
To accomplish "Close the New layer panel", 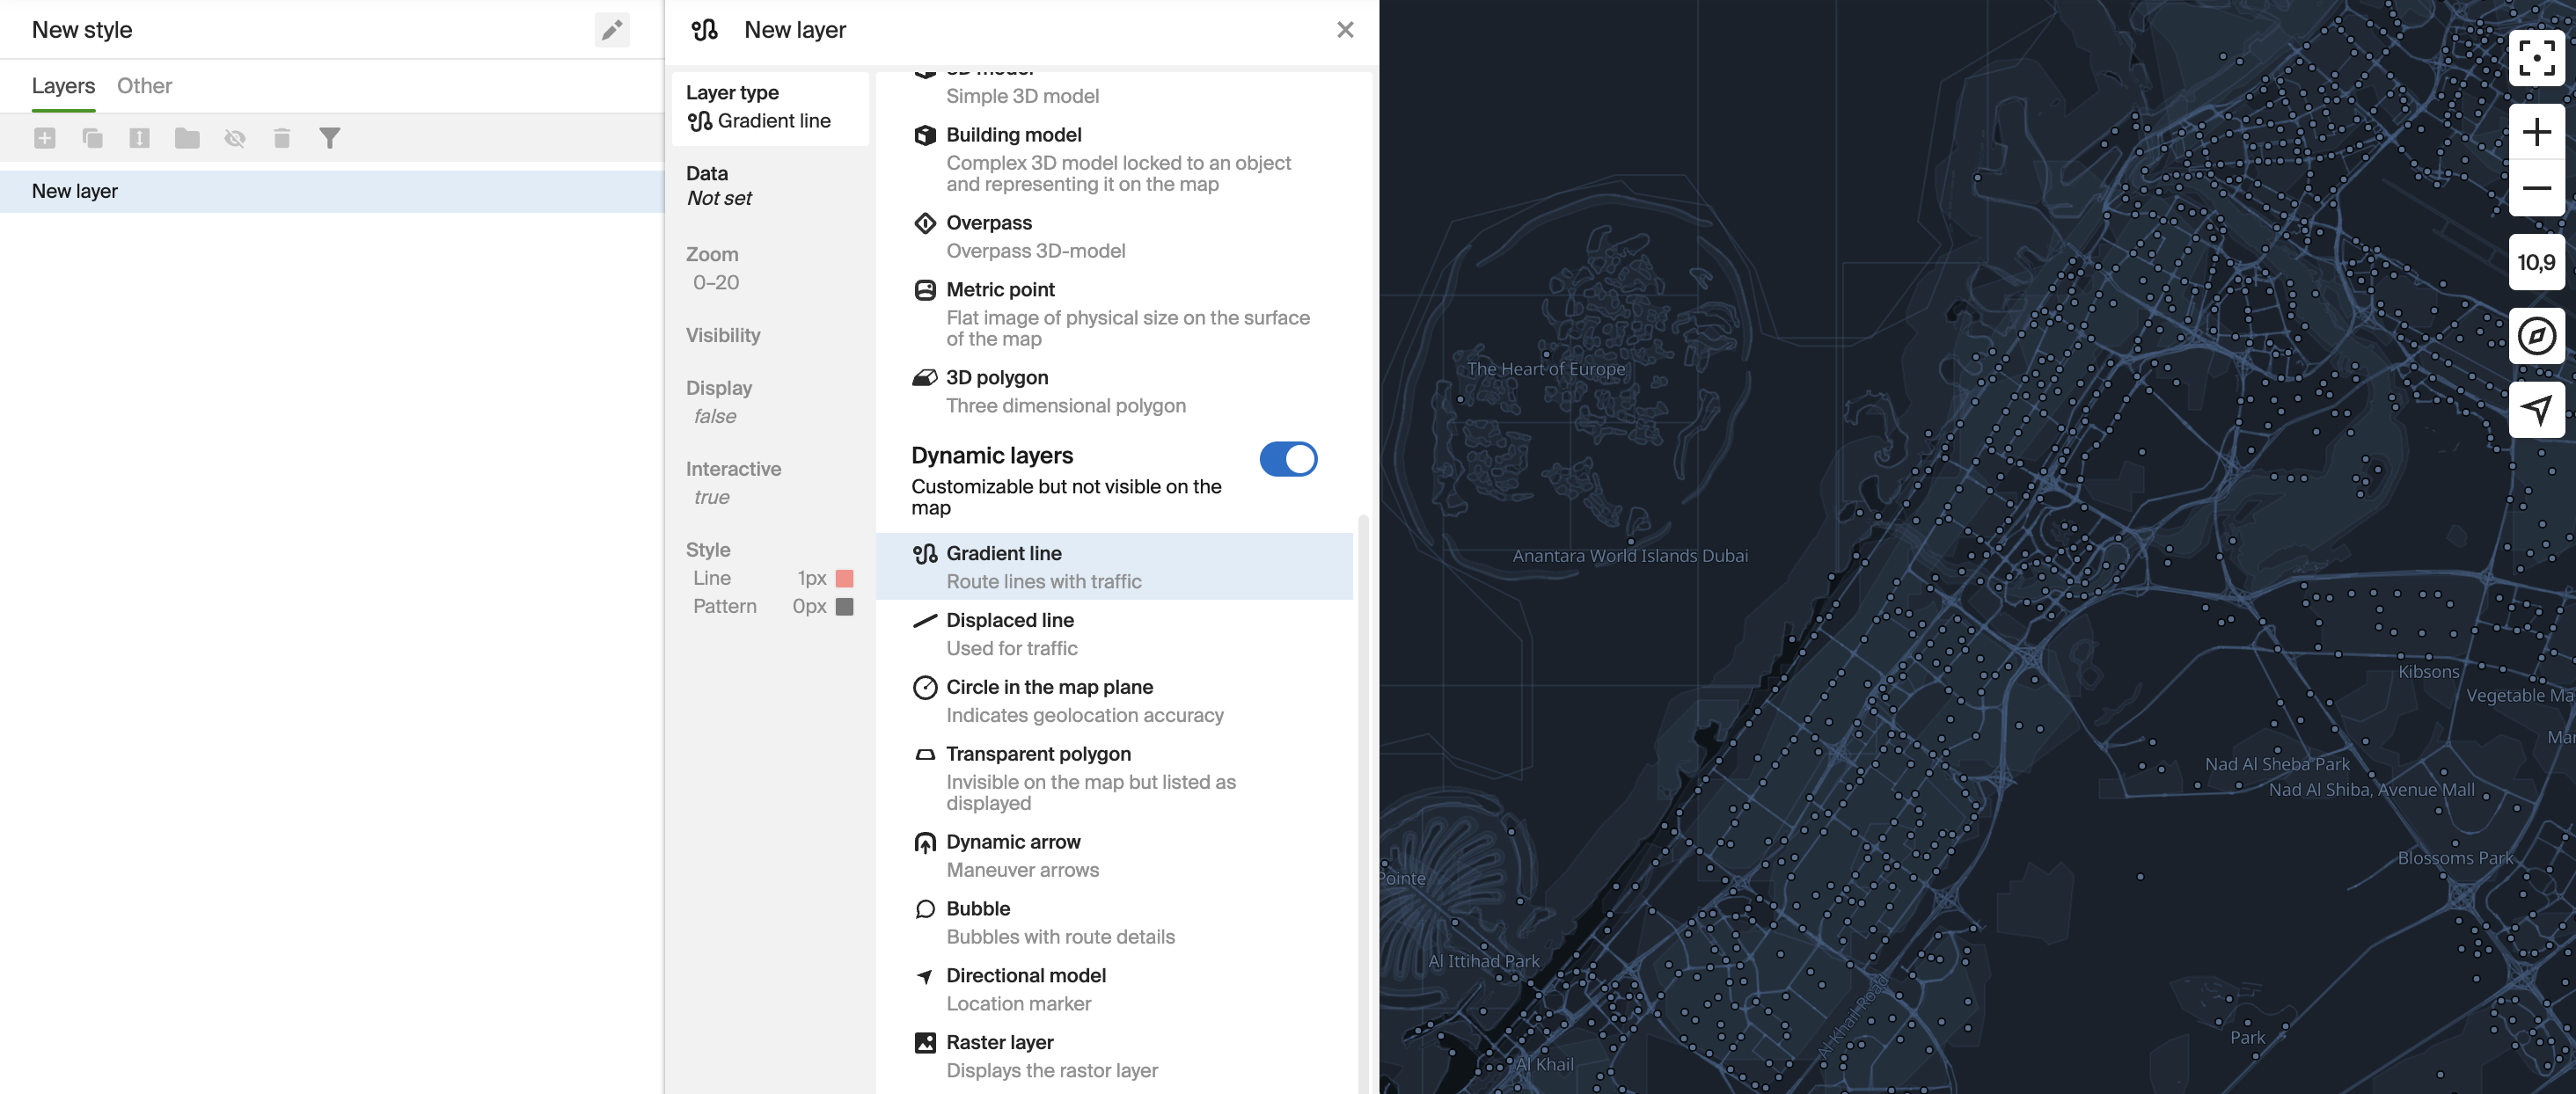I will pyautogui.click(x=1345, y=30).
